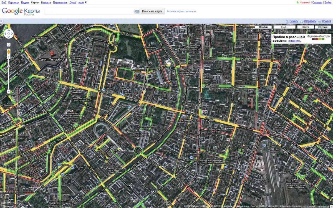Switch to the Спутник satellite view
Image resolution: width=333 pixels, height=208 pixels.
pyautogui.click(x=323, y=27)
